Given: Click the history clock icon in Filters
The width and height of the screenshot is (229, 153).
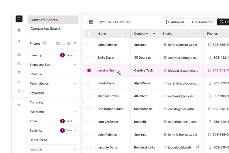Looking at the screenshot, I should 68,43.
